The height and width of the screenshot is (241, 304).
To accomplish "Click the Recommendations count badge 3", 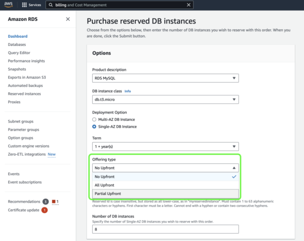I will (46, 202).
